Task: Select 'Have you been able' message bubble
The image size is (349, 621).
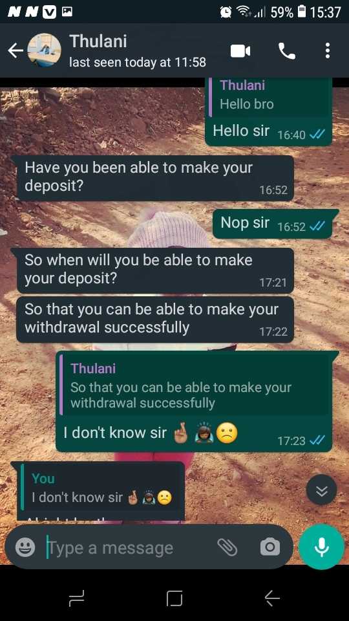Action: click(155, 178)
